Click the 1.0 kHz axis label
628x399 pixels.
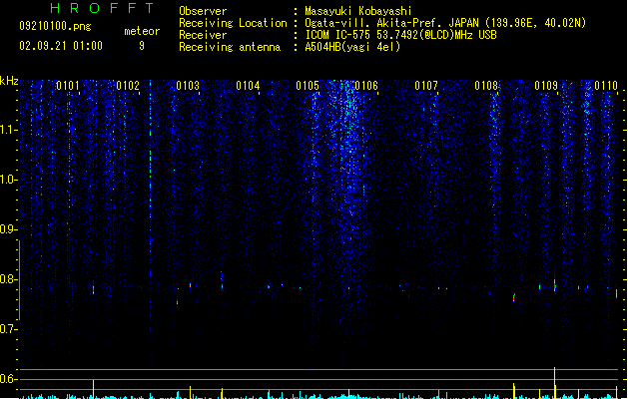(8, 180)
